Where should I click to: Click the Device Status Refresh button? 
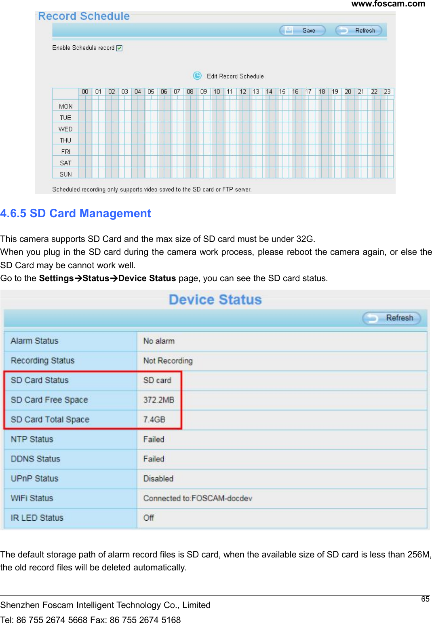[391, 318]
